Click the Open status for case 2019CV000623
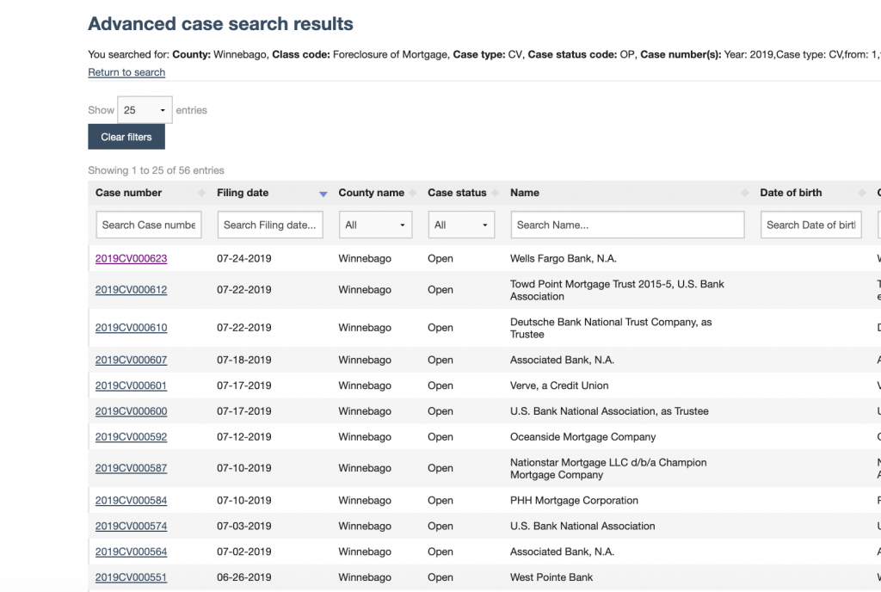This screenshot has height=592, width=881. 440,258
